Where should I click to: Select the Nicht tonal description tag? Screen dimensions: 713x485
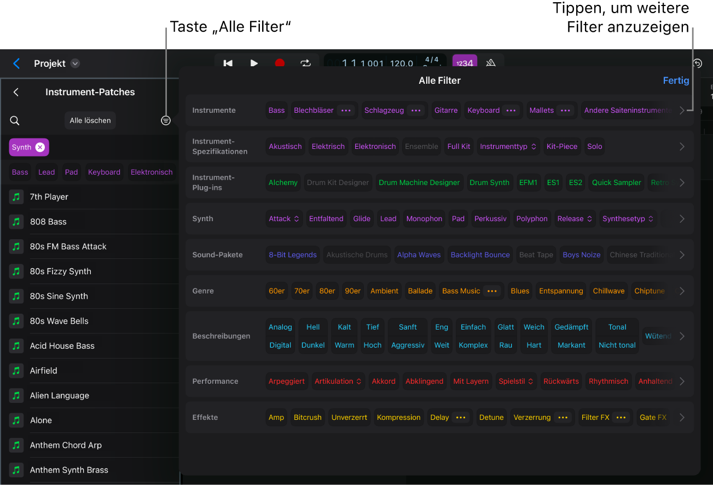coord(617,345)
